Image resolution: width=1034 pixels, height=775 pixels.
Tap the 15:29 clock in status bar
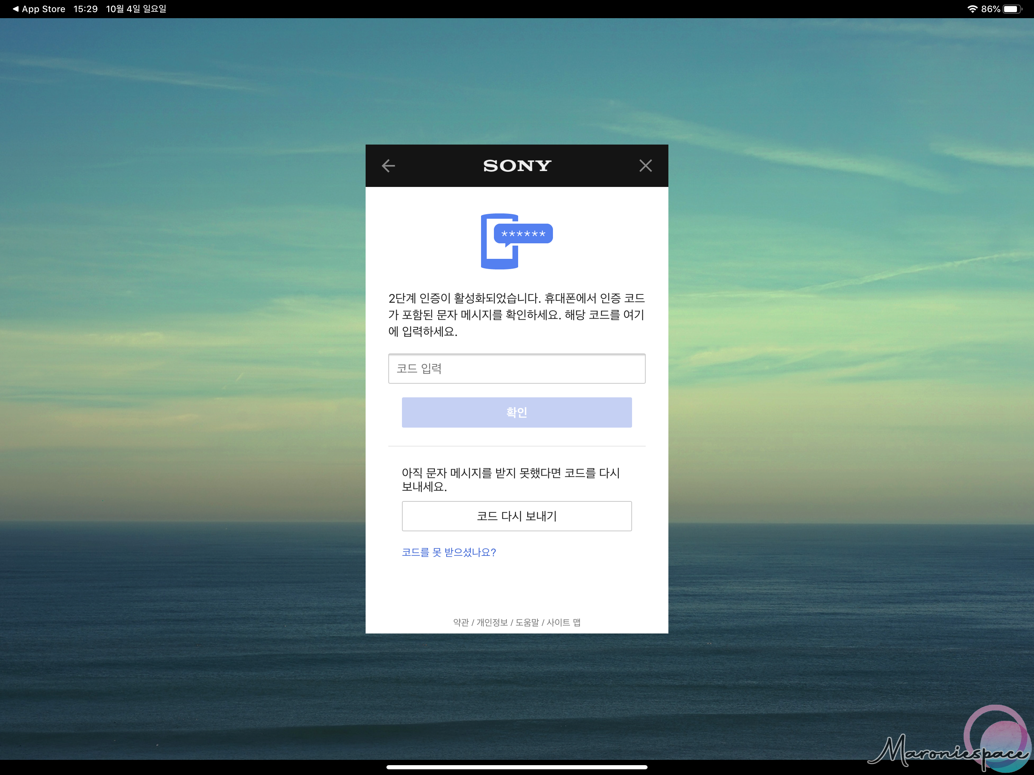(x=86, y=9)
